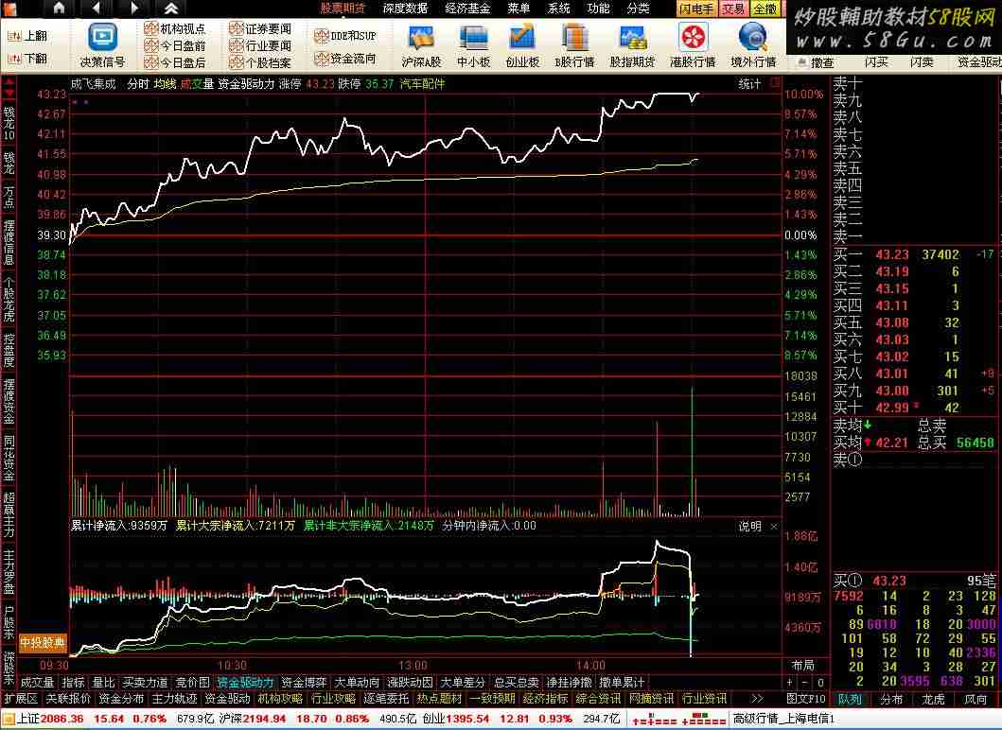The height and width of the screenshot is (730, 1002).
Task: Click the small square icon beside 统计
Action: 775,83
